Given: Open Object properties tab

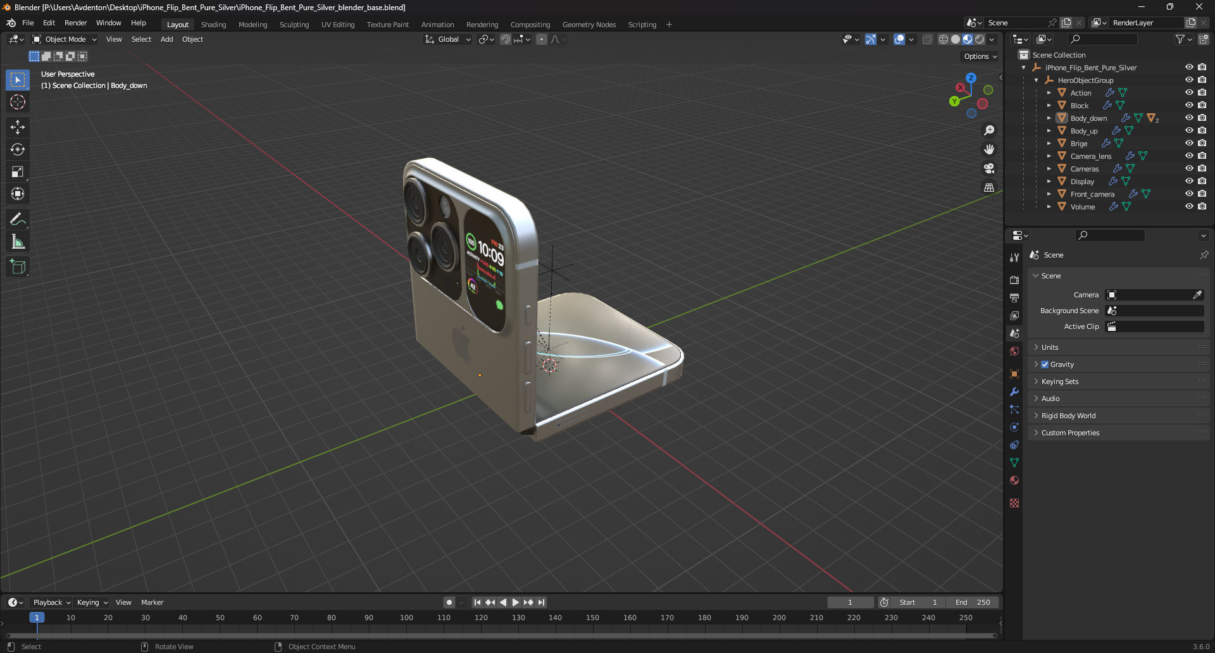Looking at the screenshot, I should (1014, 374).
